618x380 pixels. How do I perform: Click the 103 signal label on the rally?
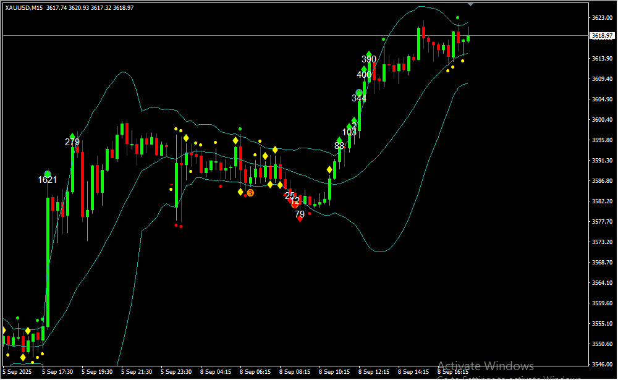(349, 132)
